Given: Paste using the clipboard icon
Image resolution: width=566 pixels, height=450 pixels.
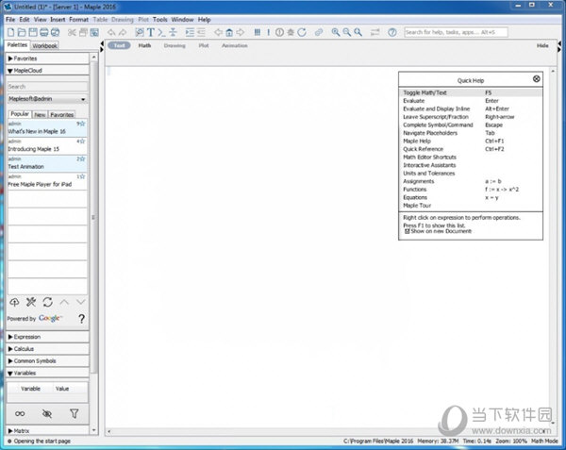Looking at the screenshot, I should point(94,32).
